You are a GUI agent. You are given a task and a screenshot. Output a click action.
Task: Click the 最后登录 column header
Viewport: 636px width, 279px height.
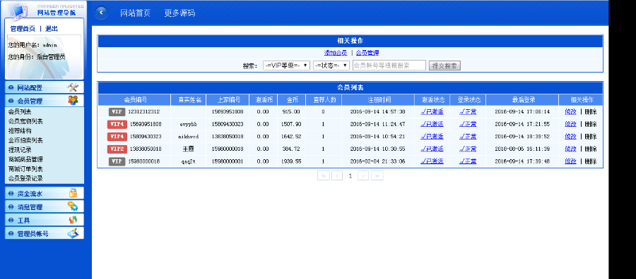(522, 99)
